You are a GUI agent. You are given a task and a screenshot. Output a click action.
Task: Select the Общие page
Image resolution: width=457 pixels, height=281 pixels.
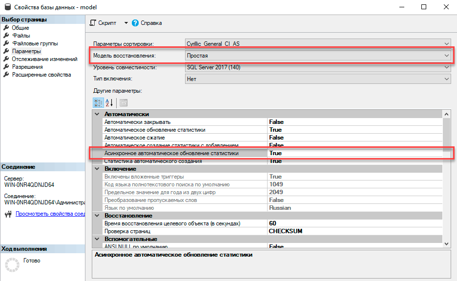coord(21,28)
